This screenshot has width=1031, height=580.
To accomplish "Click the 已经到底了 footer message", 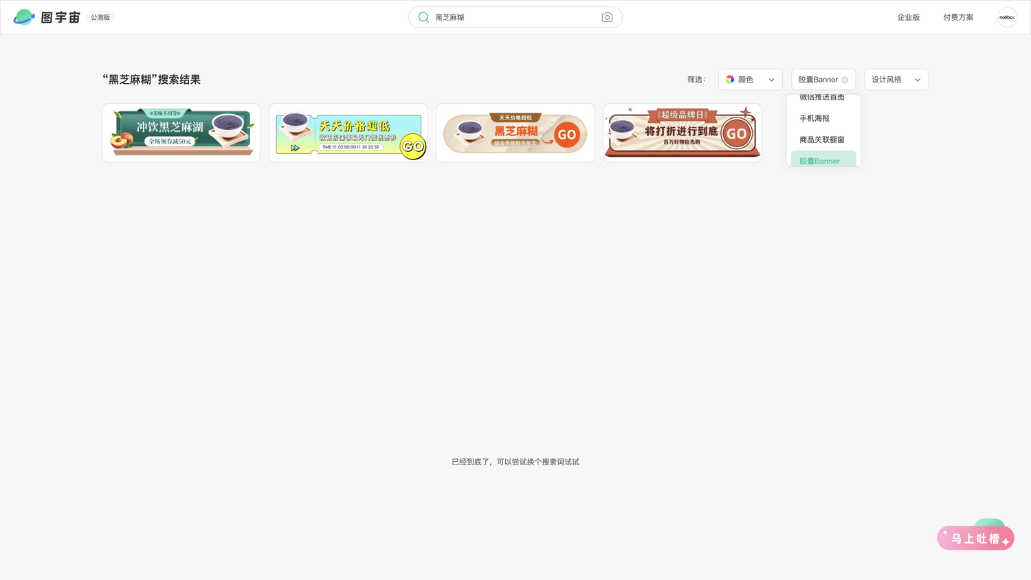I will pos(515,462).
